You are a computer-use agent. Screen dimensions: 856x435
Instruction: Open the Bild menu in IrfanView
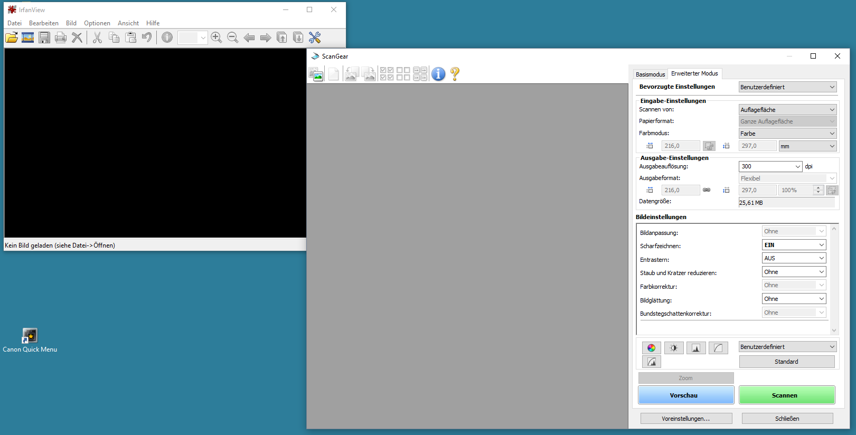pyautogui.click(x=71, y=23)
